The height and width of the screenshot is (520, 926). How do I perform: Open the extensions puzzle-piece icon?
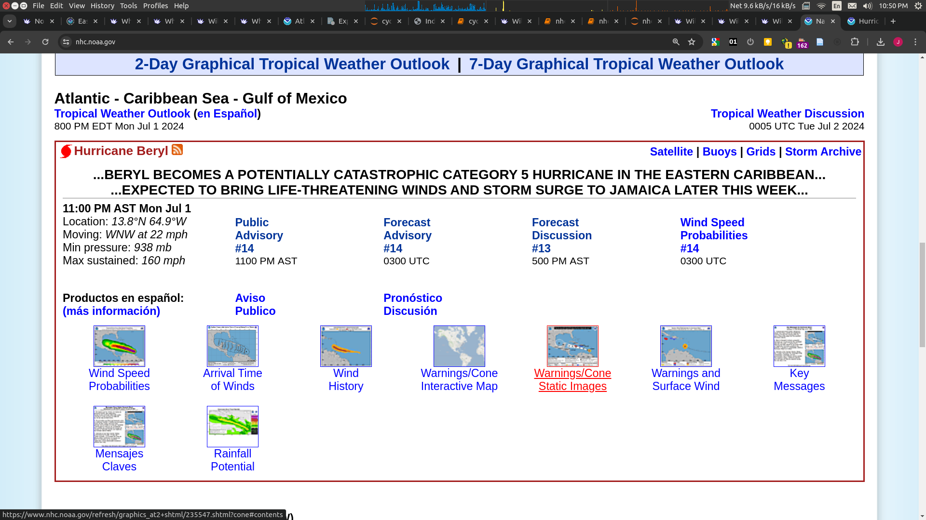(x=855, y=42)
